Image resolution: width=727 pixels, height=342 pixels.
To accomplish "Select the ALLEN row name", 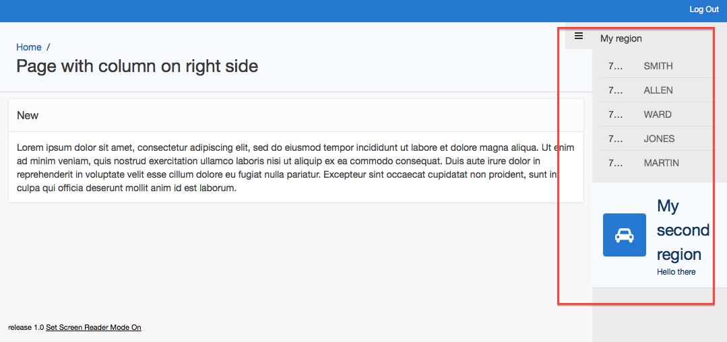I will (x=658, y=90).
